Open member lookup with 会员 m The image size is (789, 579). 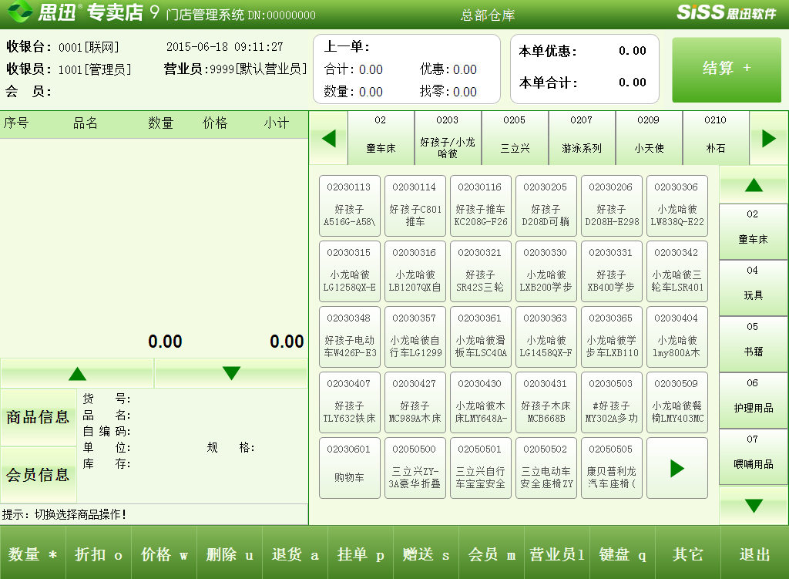tap(491, 554)
